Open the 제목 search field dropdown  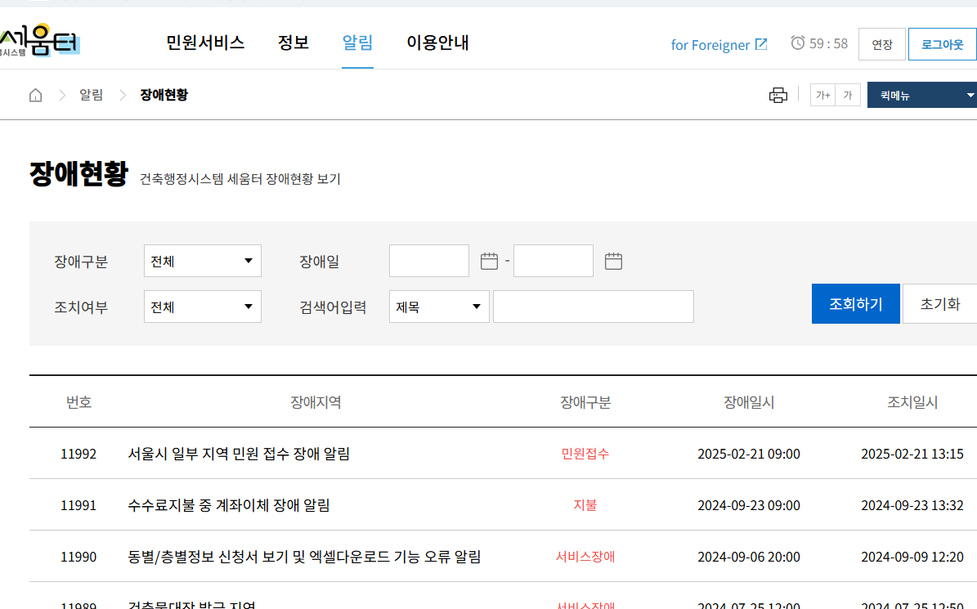point(439,306)
